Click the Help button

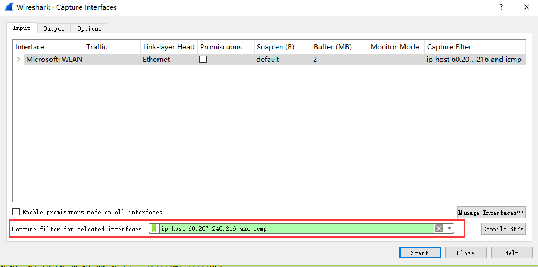click(511, 253)
